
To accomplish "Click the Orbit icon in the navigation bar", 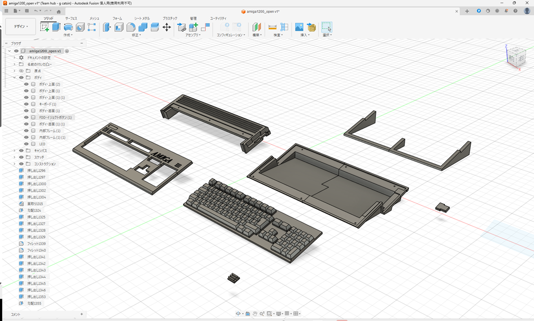I will [x=238, y=314].
